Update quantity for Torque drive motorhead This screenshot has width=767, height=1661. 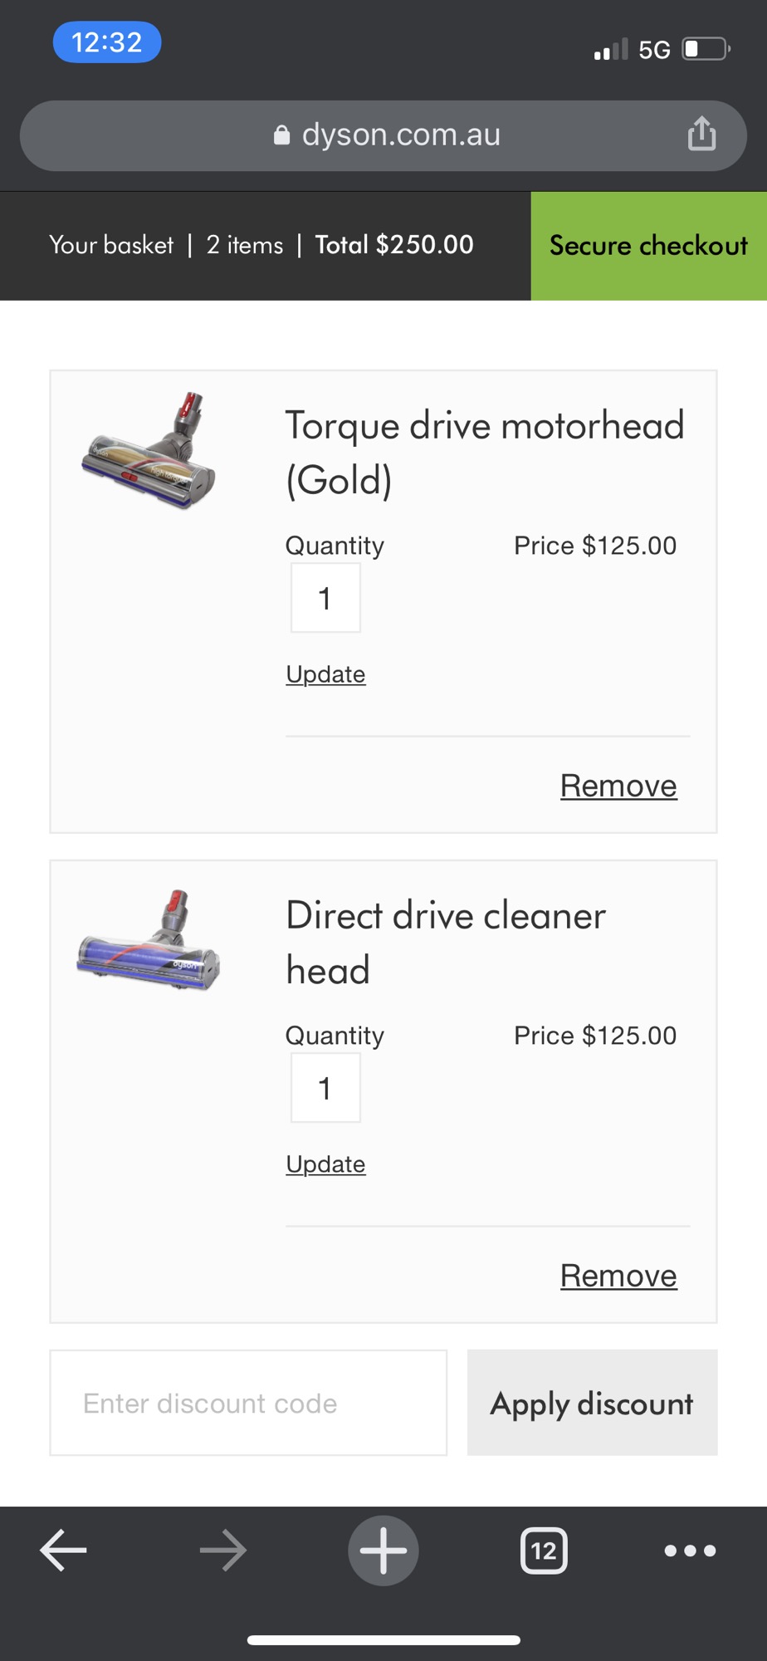pos(325,674)
